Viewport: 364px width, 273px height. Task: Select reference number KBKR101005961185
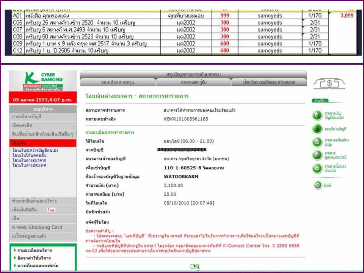186,119
